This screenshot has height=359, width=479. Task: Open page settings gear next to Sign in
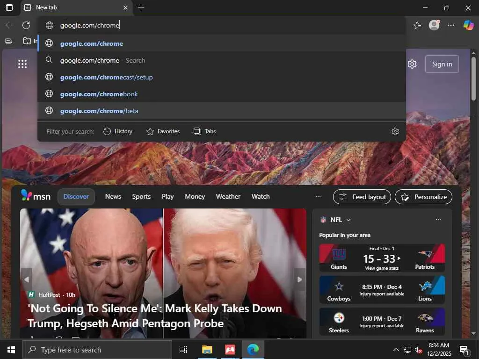coord(412,64)
